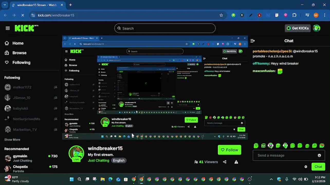
Task: Stop loading the page
Action: [x=23, y=15]
